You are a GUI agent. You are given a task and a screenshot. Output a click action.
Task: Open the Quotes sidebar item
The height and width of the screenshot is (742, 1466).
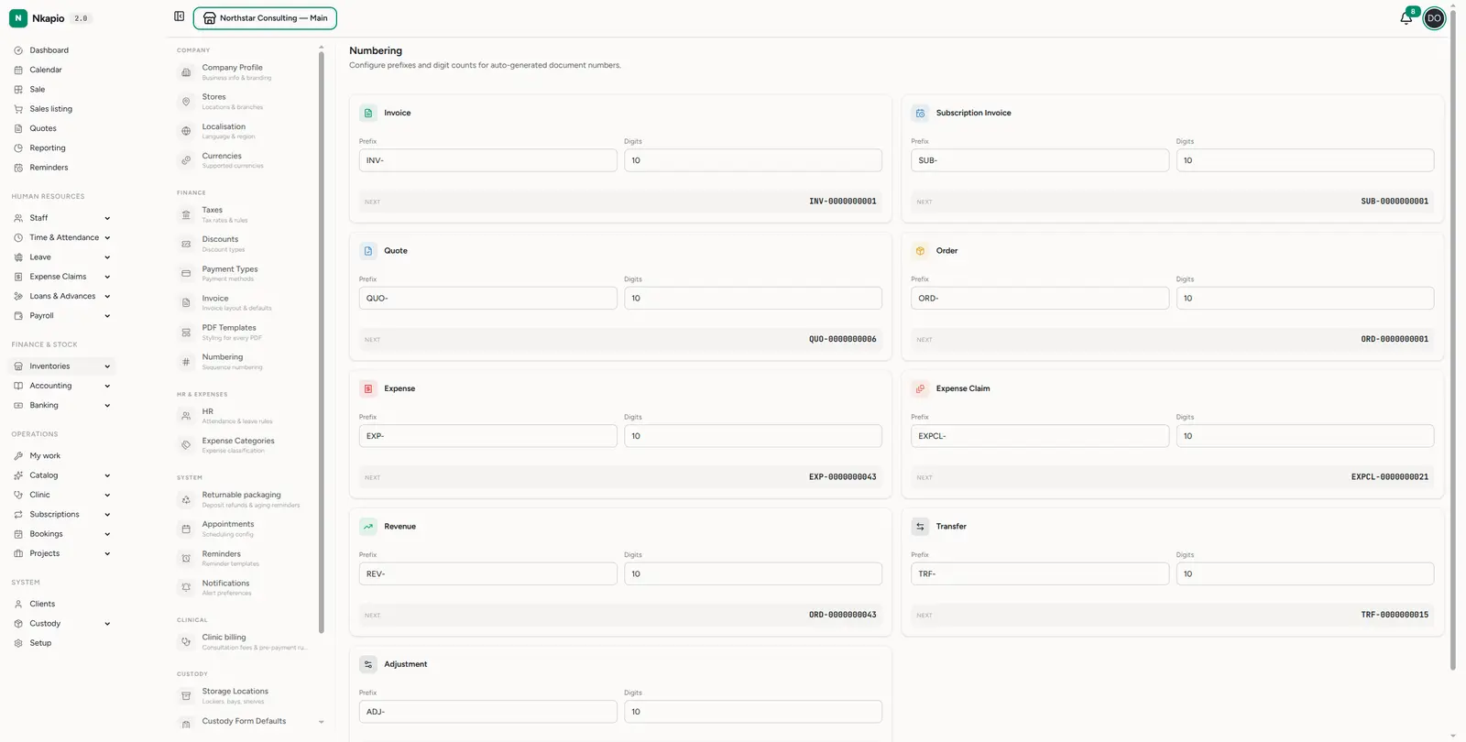[x=61, y=128]
